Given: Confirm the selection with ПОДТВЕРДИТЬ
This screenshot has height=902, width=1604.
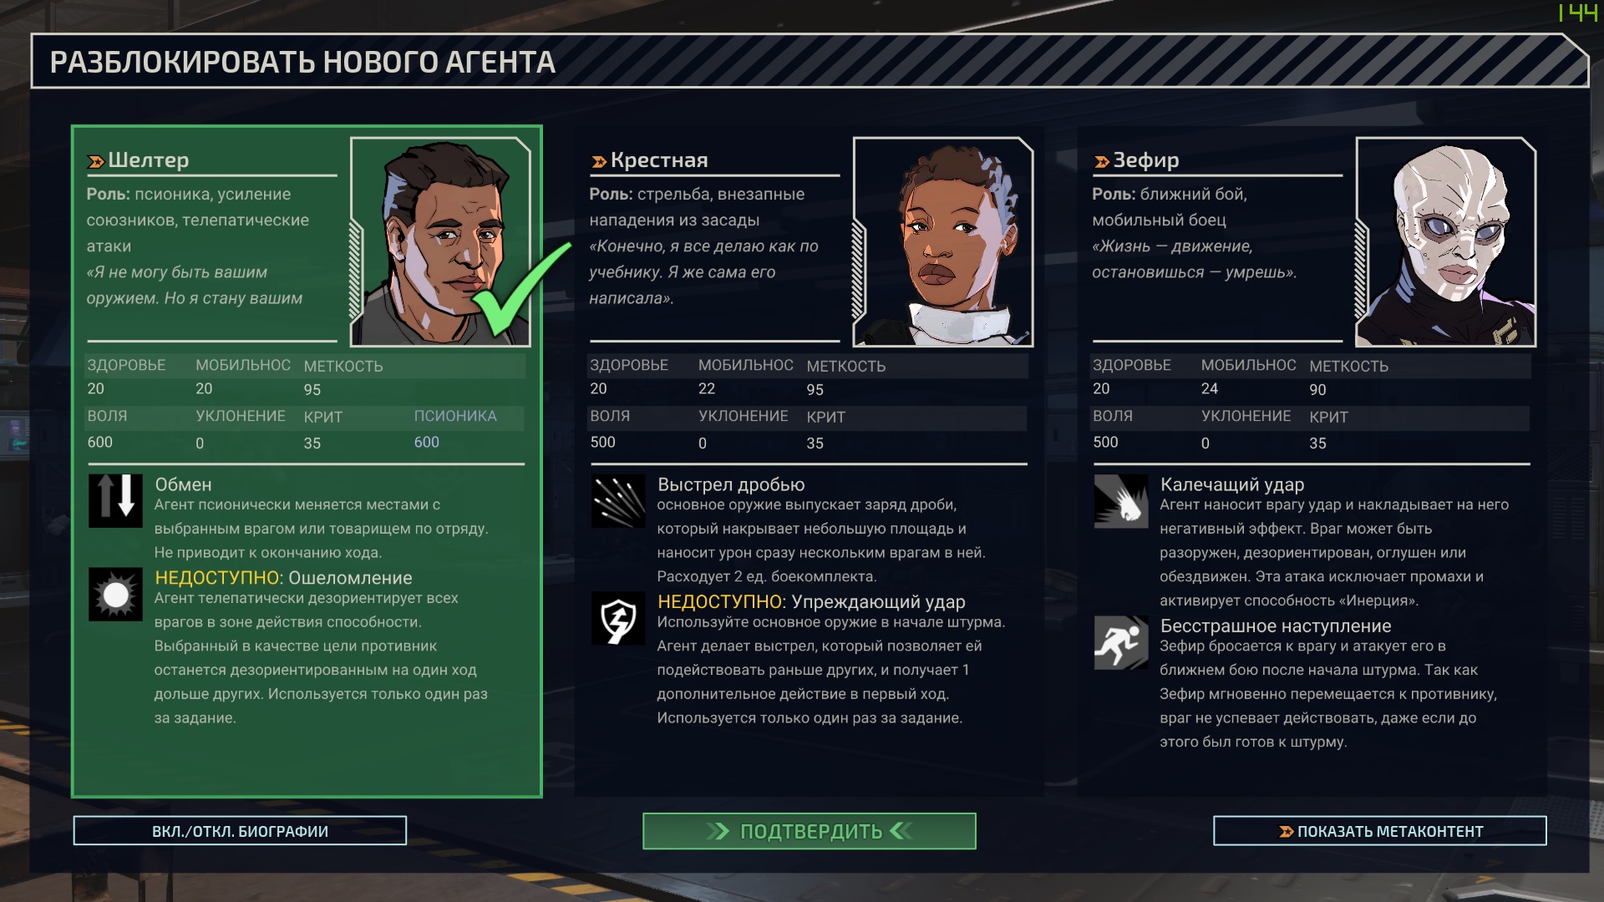Looking at the screenshot, I should pyautogui.click(x=809, y=831).
